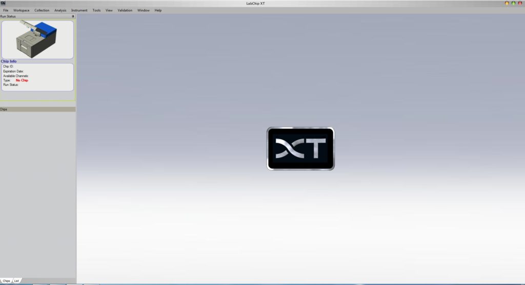Open the Window menu
The height and width of the screenshot is (285, 525).
pyautogui.click(x=143, y=10)
